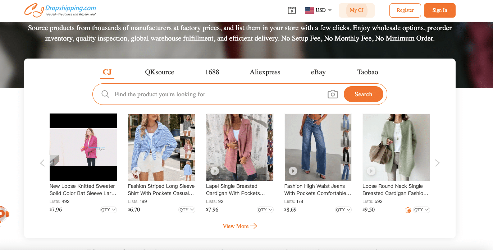493x250 pixels.
Task: Click the right carousel arrow
Action: [x=437, y=163]
